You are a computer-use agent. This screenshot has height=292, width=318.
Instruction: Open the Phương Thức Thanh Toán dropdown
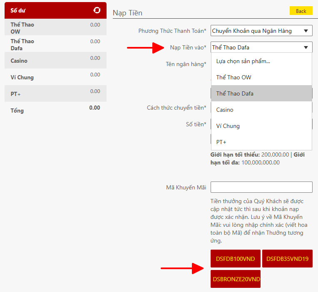(261, 31)
